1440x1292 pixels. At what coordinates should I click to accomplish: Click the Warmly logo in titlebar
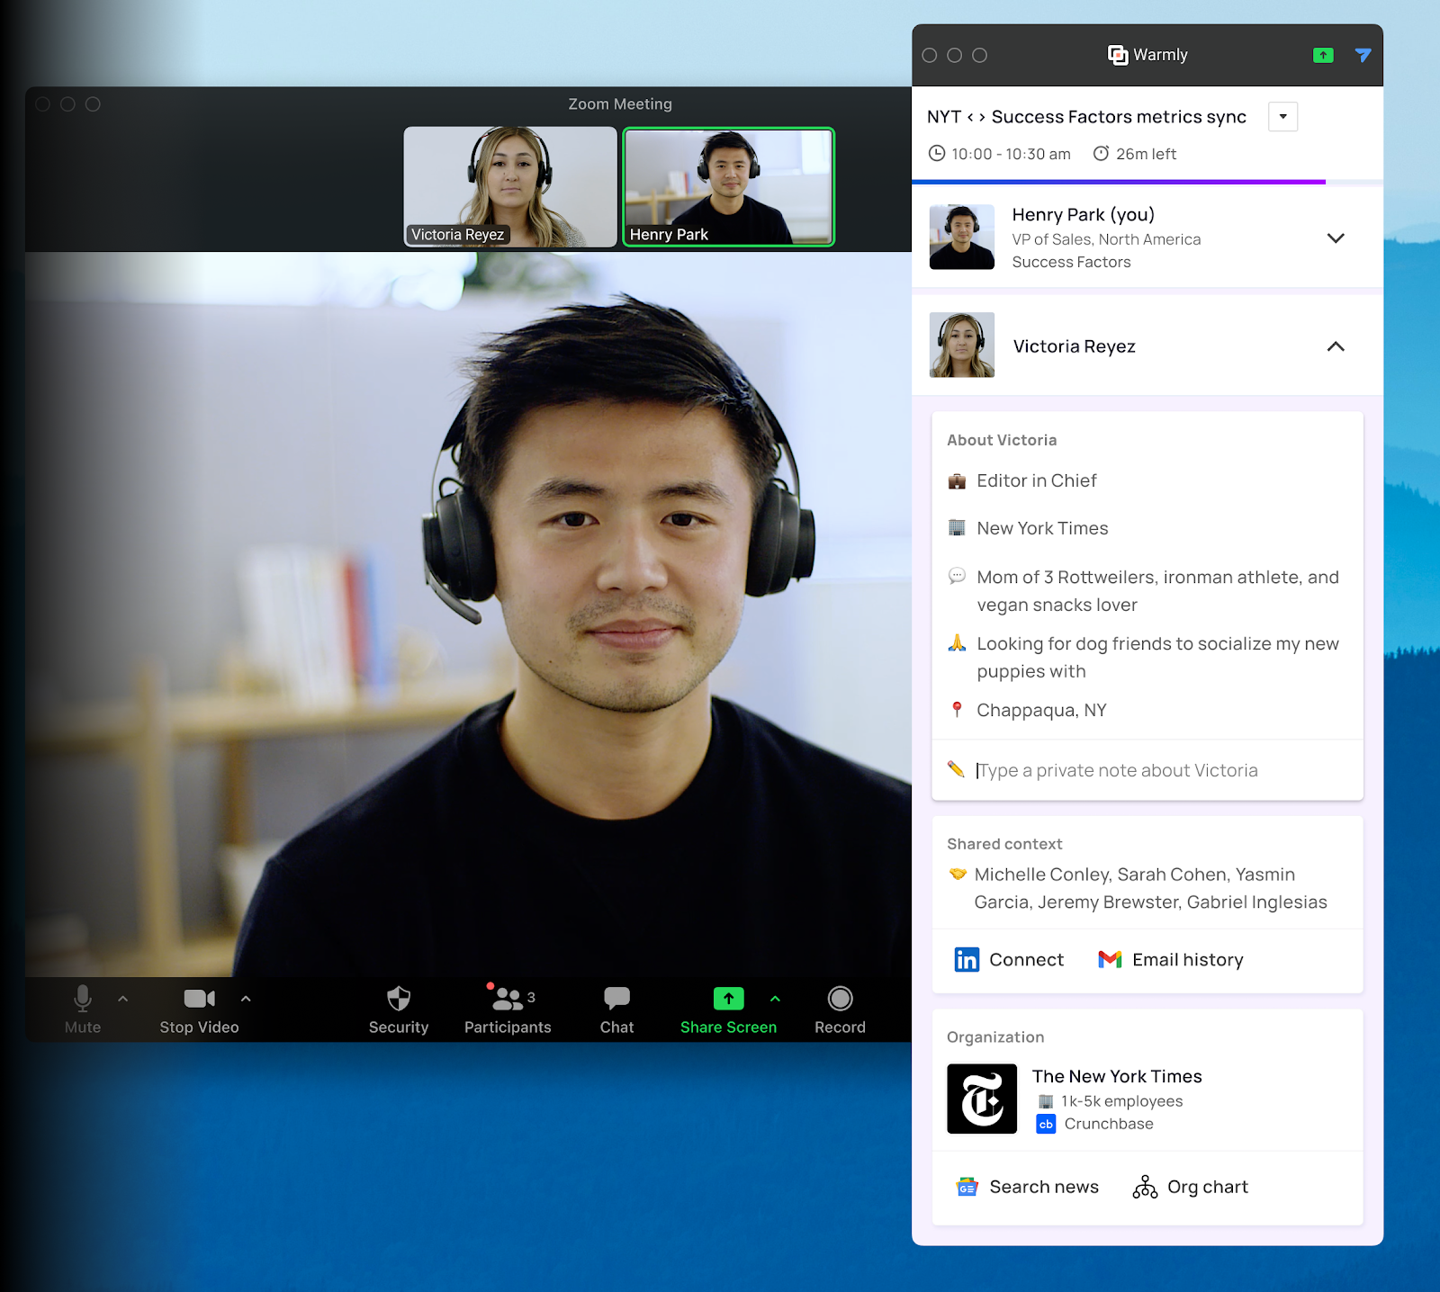pos(1118,55)
